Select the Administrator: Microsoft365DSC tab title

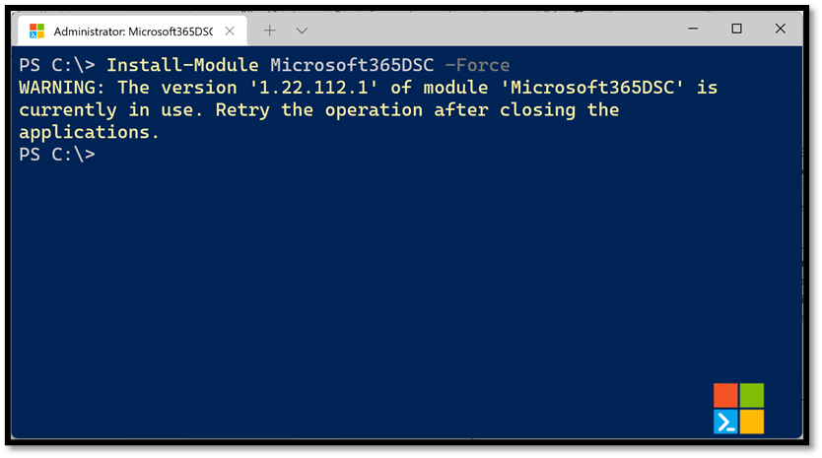pyautogui.click(x=133, y=32)
